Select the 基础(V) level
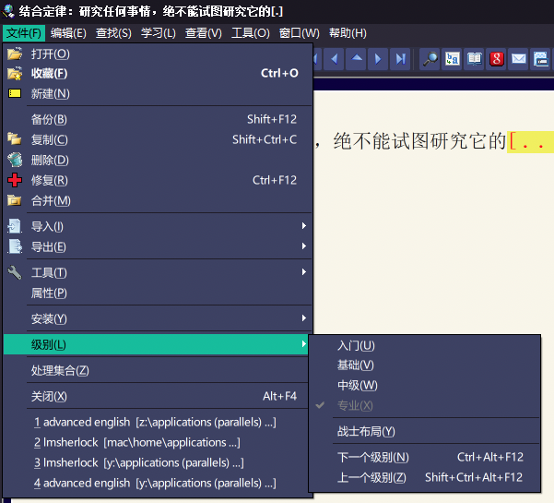 (424, 365)
